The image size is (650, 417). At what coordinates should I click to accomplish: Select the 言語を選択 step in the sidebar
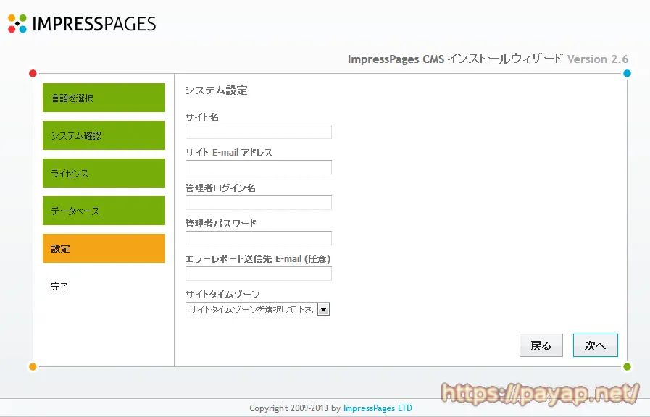click(103, 98)
